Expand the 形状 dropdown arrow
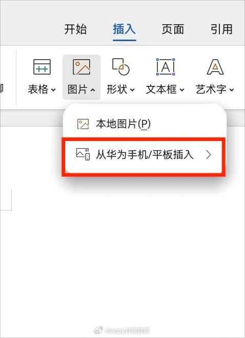 132,90
